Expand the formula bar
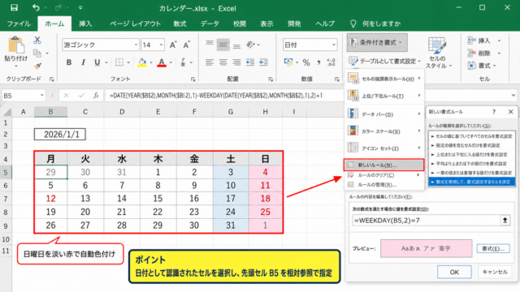The image size is (520, 292). pyautogui.click(x=513, y=96)
